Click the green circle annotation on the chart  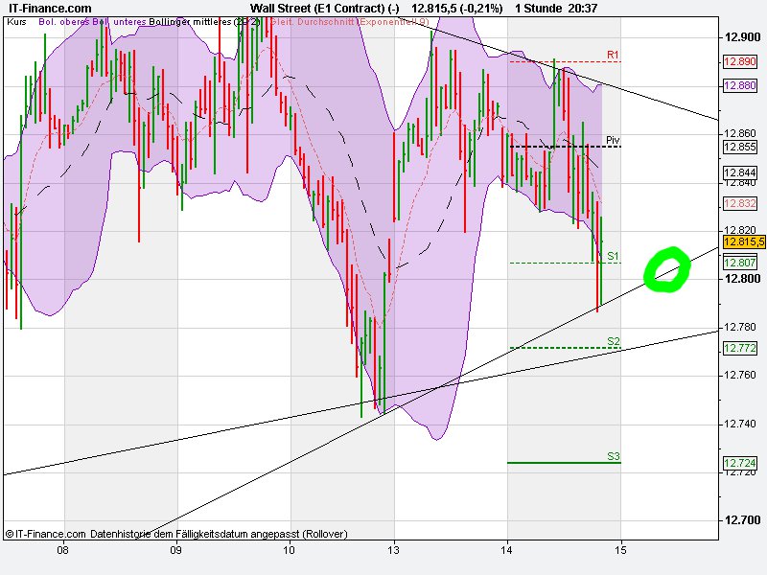pyautogui.click(x=669, y=270)
